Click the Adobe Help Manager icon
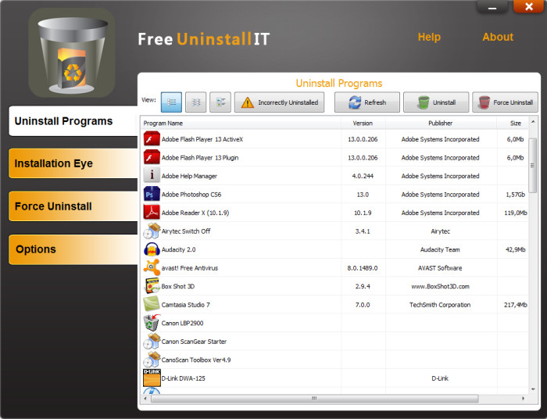547x419 pixels. tap(152, 175)
